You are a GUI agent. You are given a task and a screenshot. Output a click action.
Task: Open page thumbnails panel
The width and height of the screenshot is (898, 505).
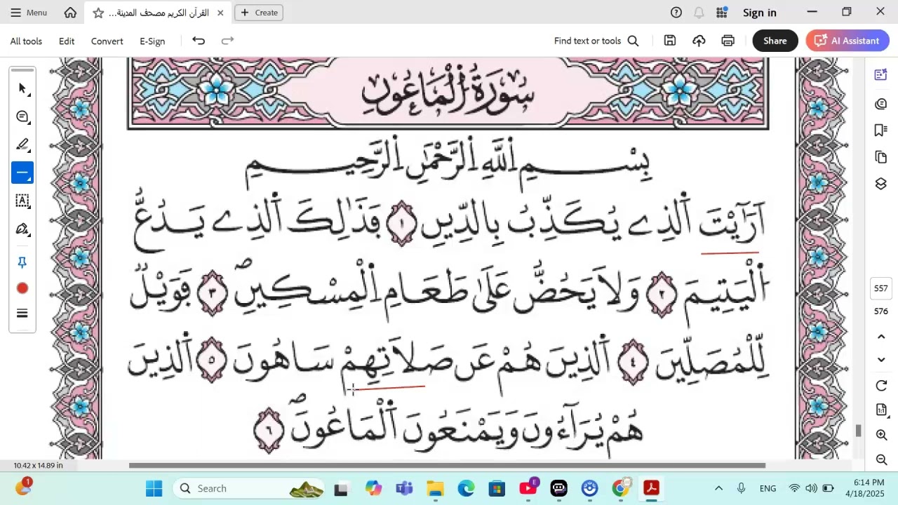tap(881, 157)
